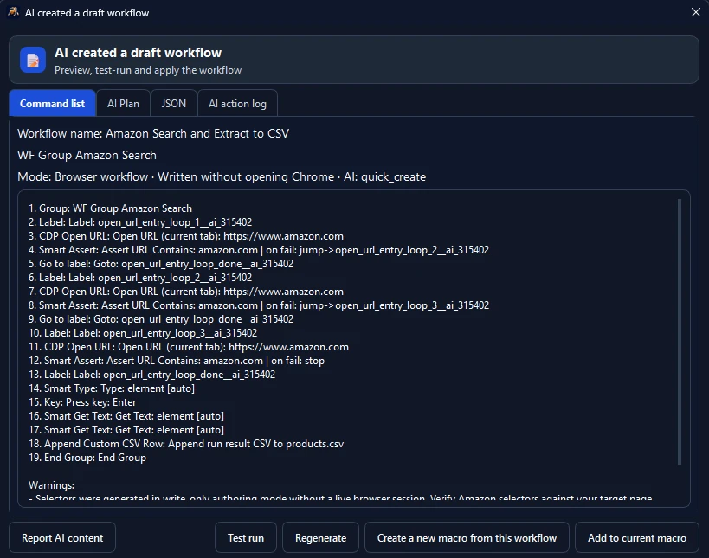Click Preview, test-run and apply subtitle
709x558 pixels.
pyautogui.click(x=148, y=70)
